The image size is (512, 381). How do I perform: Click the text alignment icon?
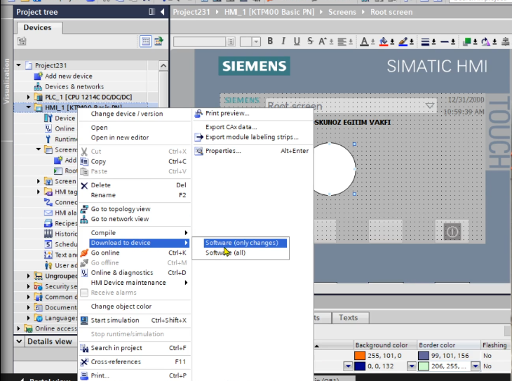point(342,41)
